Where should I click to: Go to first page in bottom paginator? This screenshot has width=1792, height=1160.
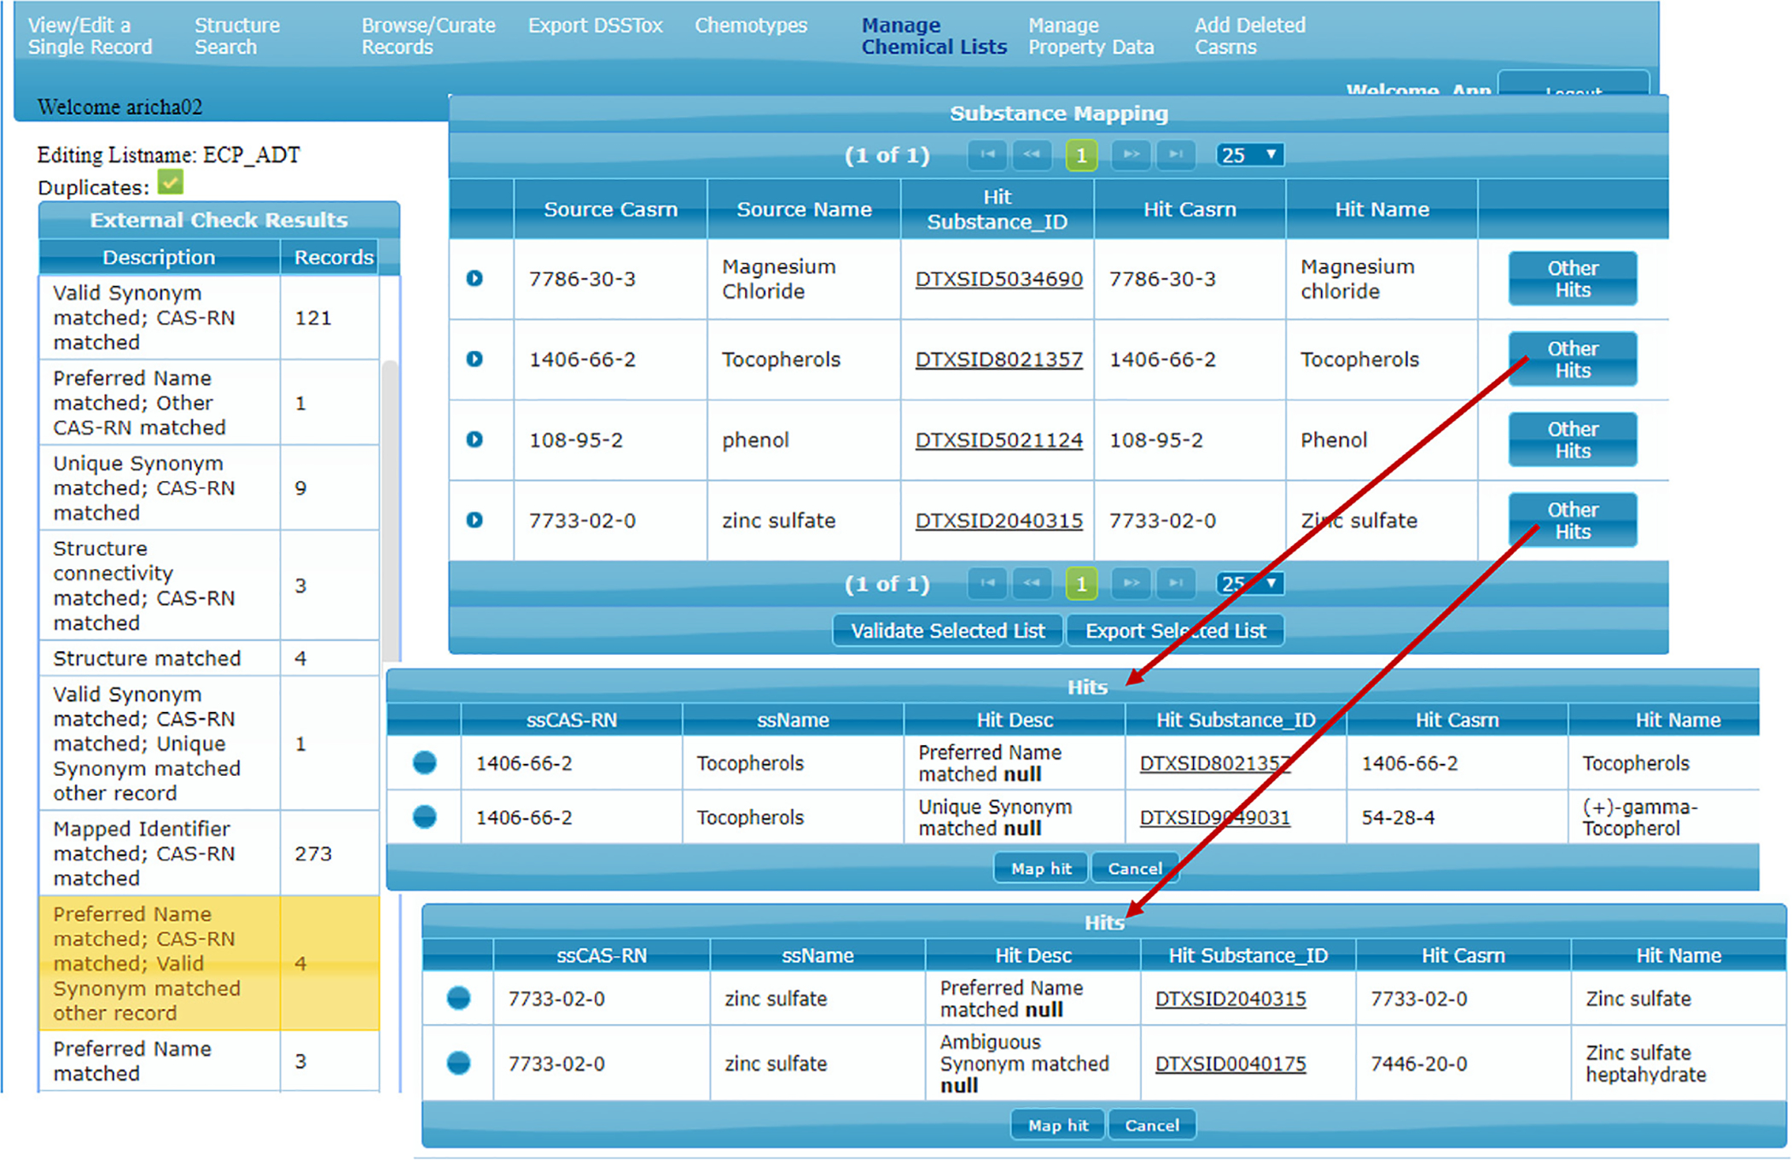[x=987, y=583]
